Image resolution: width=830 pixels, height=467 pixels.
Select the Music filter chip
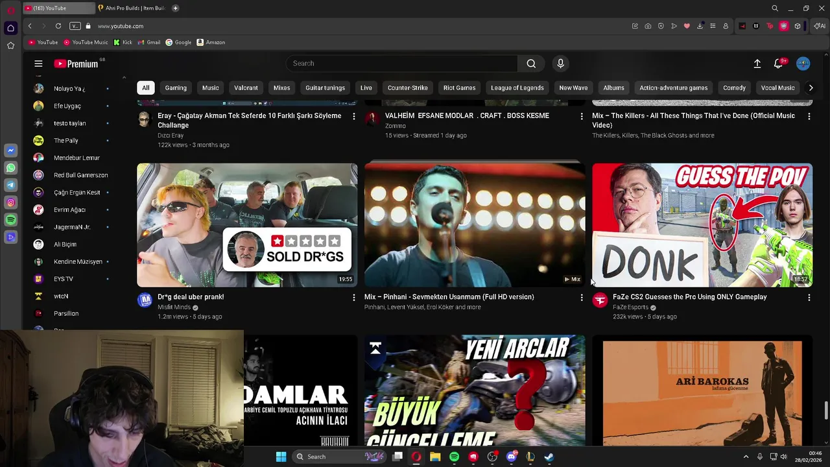pos(211,88)
